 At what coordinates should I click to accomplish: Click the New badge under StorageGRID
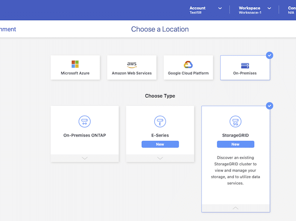(235, 144)
